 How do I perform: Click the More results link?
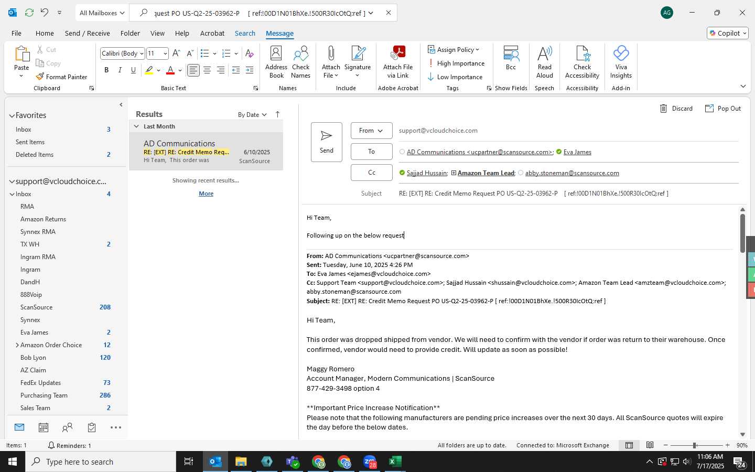tap(206, 194)
